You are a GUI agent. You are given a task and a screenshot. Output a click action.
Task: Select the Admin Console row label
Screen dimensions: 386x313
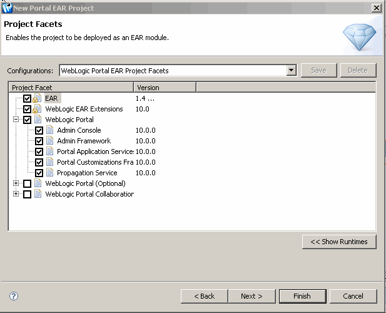(x=79, y=130)
